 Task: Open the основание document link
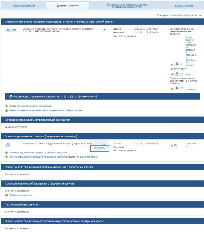tap(191, 89)
